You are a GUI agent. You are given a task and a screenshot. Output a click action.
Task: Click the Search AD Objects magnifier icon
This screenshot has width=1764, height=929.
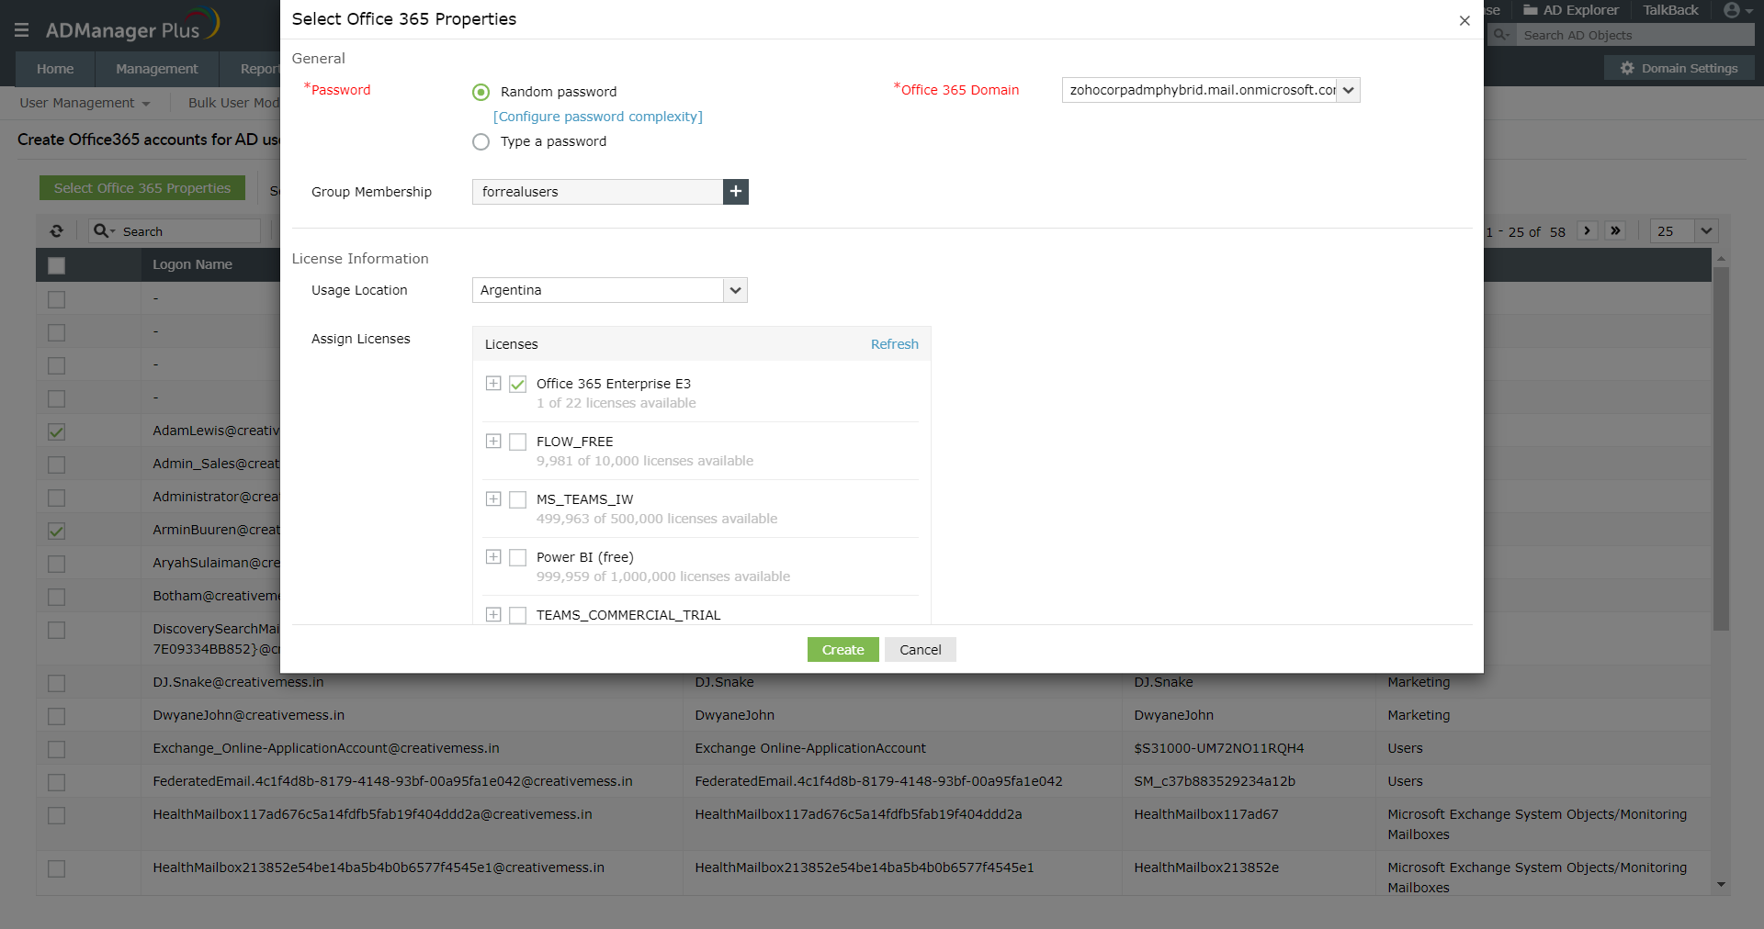point(1500,35)
